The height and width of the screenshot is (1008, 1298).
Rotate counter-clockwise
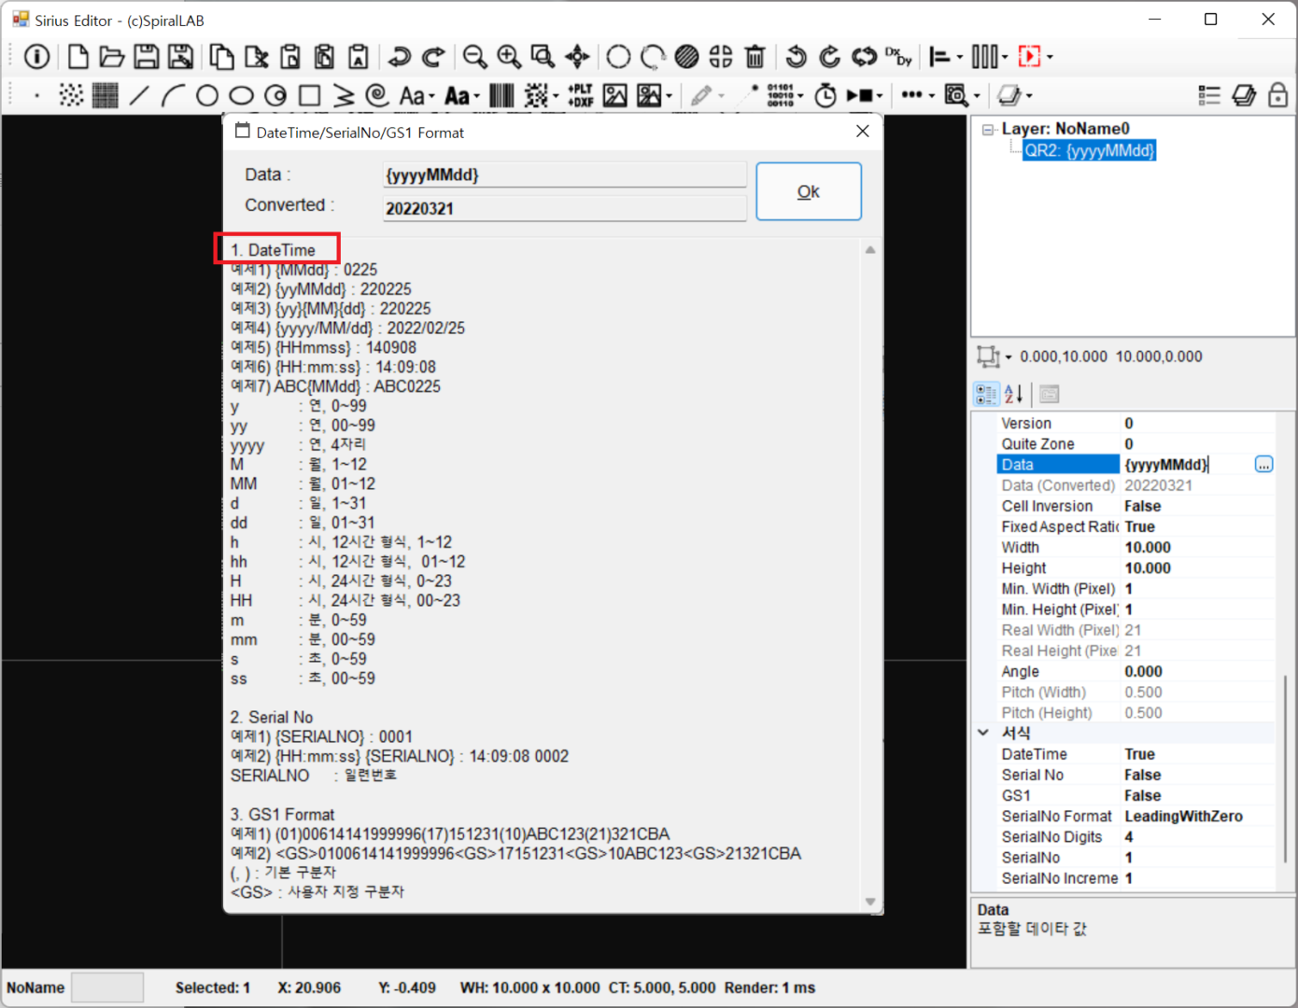pos(796,57)
